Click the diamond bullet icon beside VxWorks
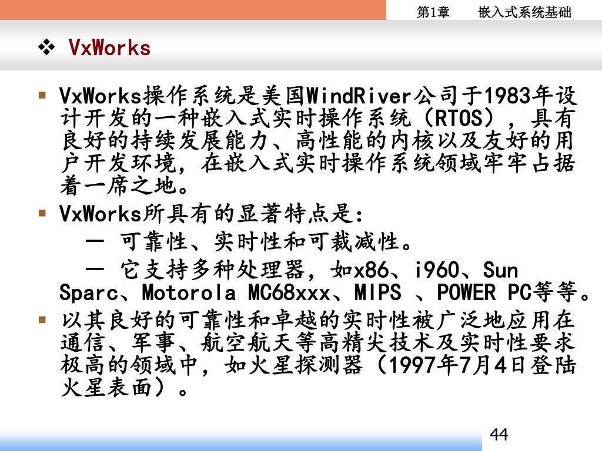 [x=46, y=47]
